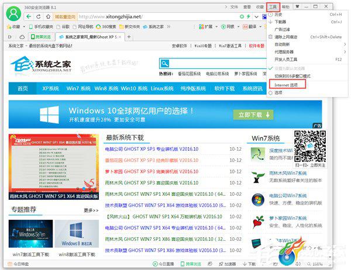Click the page search magnifier icon
Screen dimensions: 351x270
[164, 64]
